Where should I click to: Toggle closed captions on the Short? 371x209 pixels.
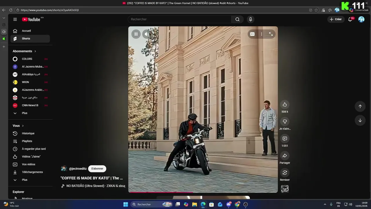point(252,34)
